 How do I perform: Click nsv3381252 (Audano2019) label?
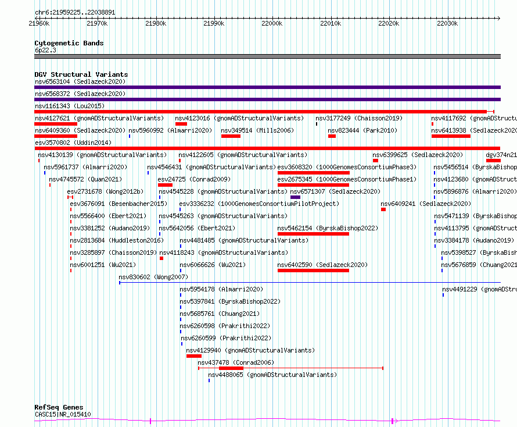[x=110, y=228]
